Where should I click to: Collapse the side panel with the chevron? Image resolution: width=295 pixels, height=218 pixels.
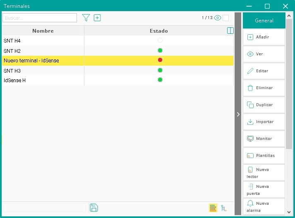(238, 114)
